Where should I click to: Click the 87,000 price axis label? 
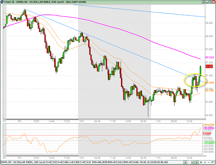[209, 102]
